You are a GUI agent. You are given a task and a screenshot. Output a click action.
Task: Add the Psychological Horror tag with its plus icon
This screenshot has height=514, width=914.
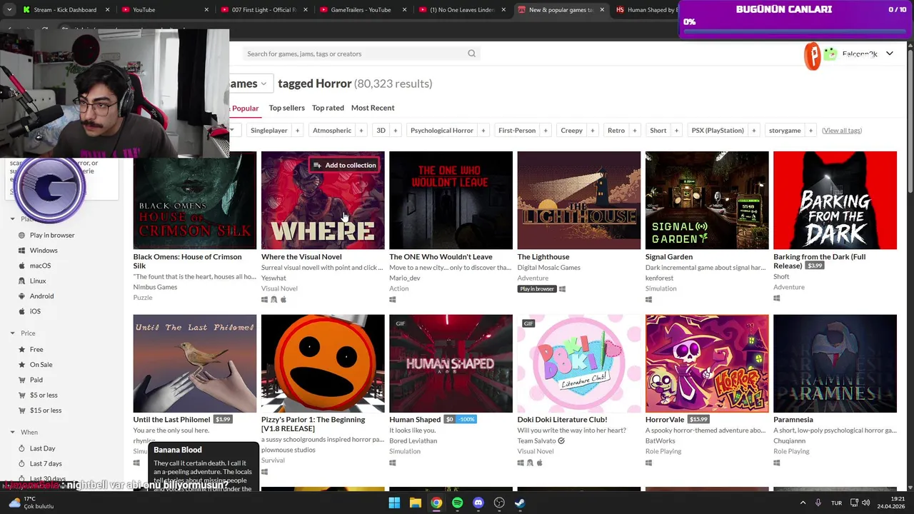click(483, 131)
